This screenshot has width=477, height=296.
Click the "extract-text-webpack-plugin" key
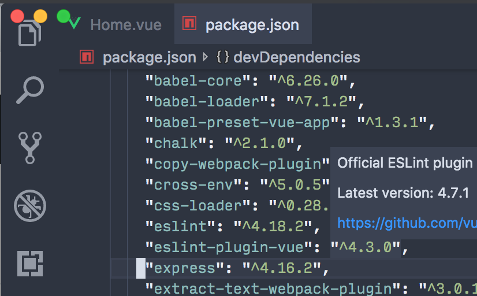point(273,288)
